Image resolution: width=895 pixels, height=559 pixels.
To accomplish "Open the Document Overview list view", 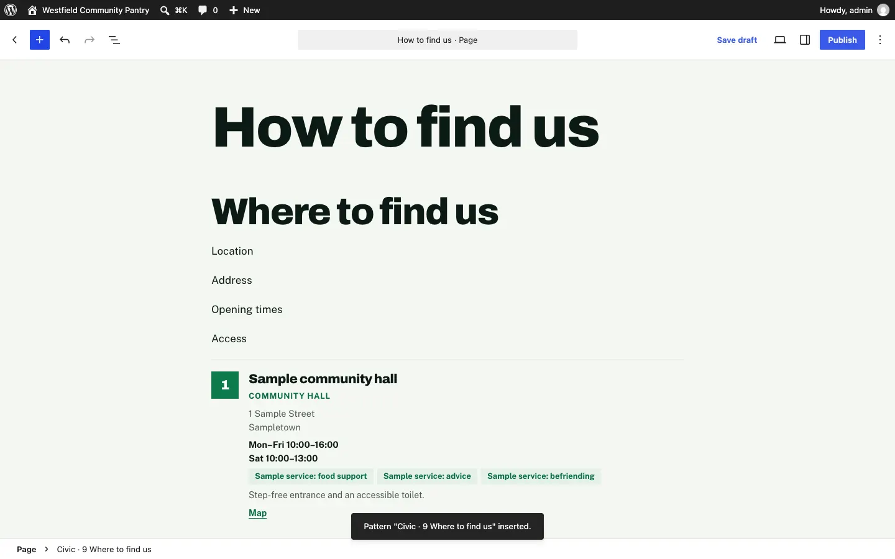I will 114,40.
